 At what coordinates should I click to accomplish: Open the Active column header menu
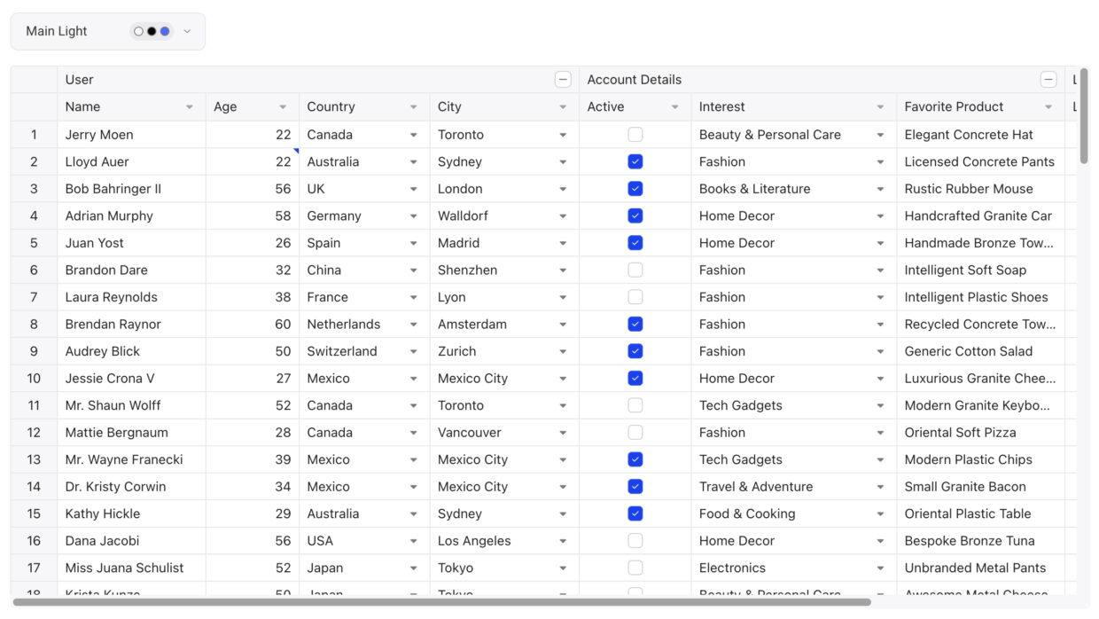coord(675,107)
